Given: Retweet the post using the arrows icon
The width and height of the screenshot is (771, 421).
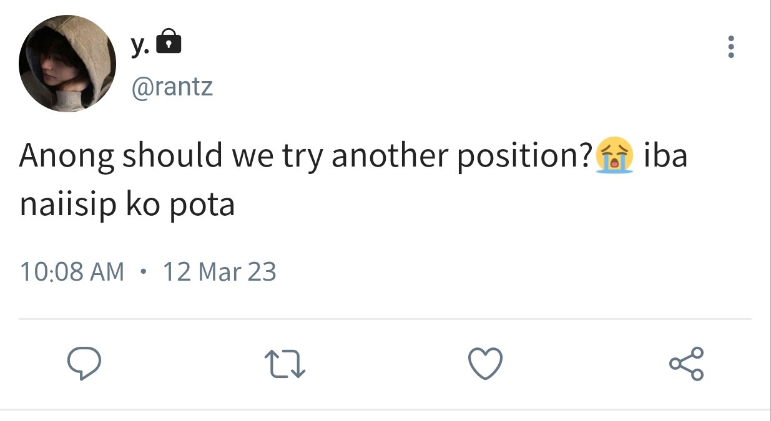Looking at the screenshot, I should point(285,364).
